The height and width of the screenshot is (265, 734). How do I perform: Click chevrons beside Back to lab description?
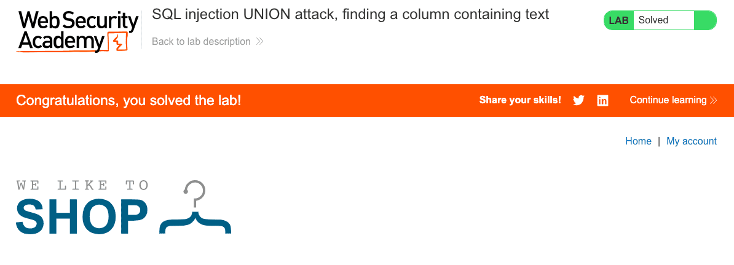coord(260,42)
